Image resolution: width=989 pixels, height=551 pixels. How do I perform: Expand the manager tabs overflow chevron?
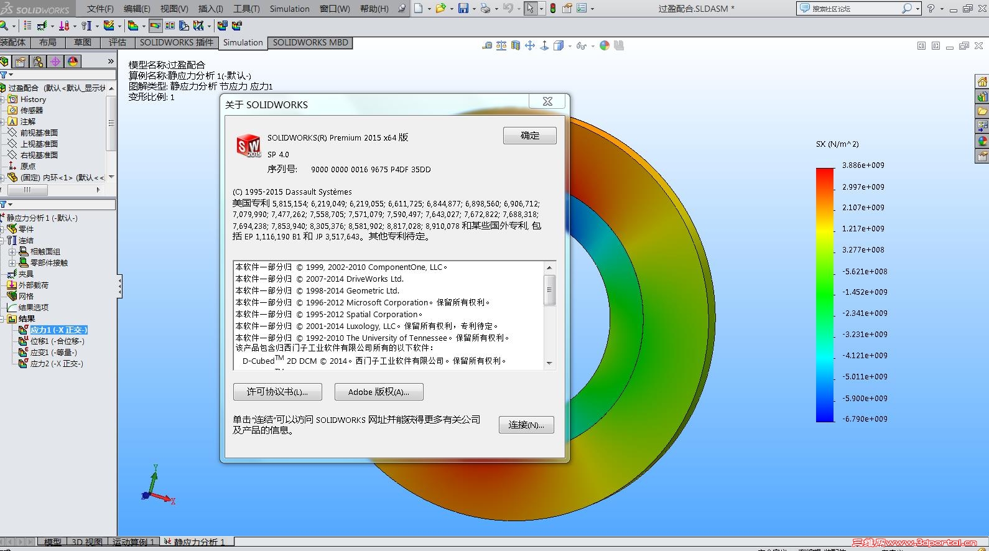[x=111, y=61]
